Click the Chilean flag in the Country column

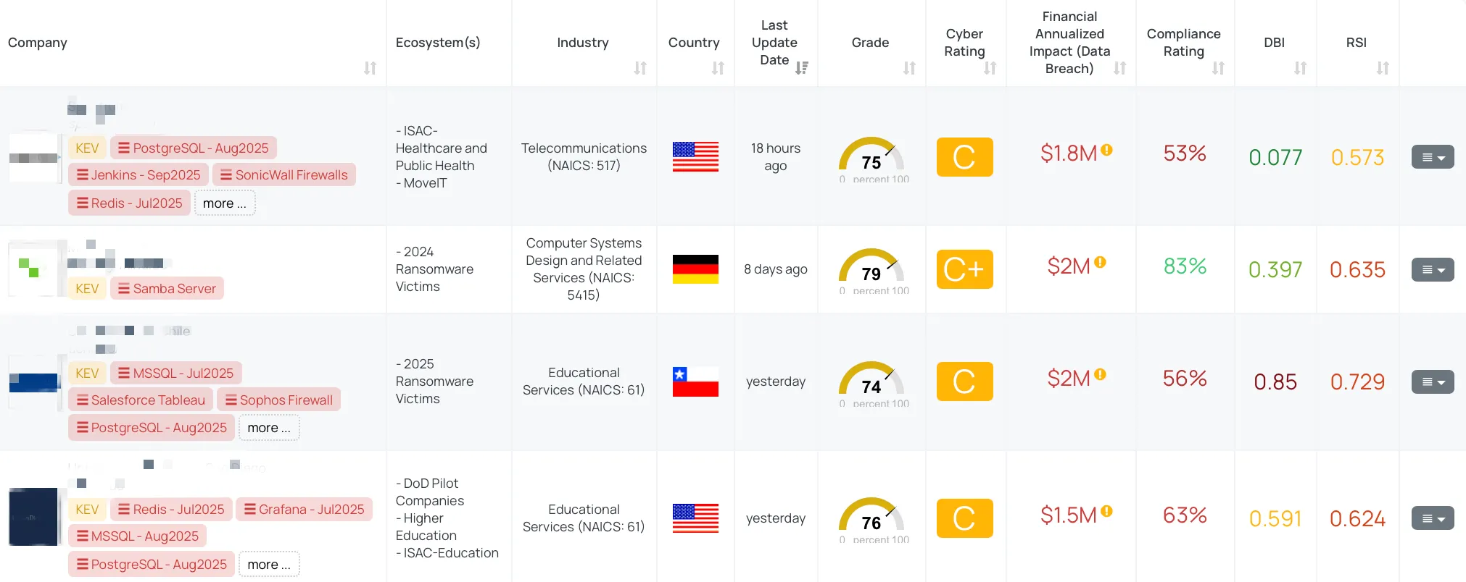695,381
